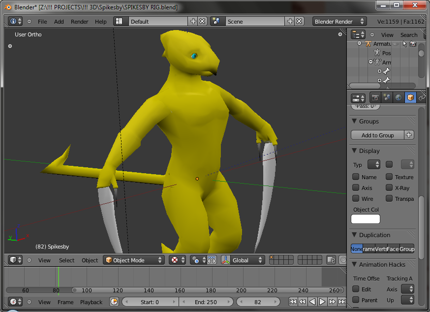Click the End: 250 frame field
This screenshot has width=430, height=312.
(206, 302)
